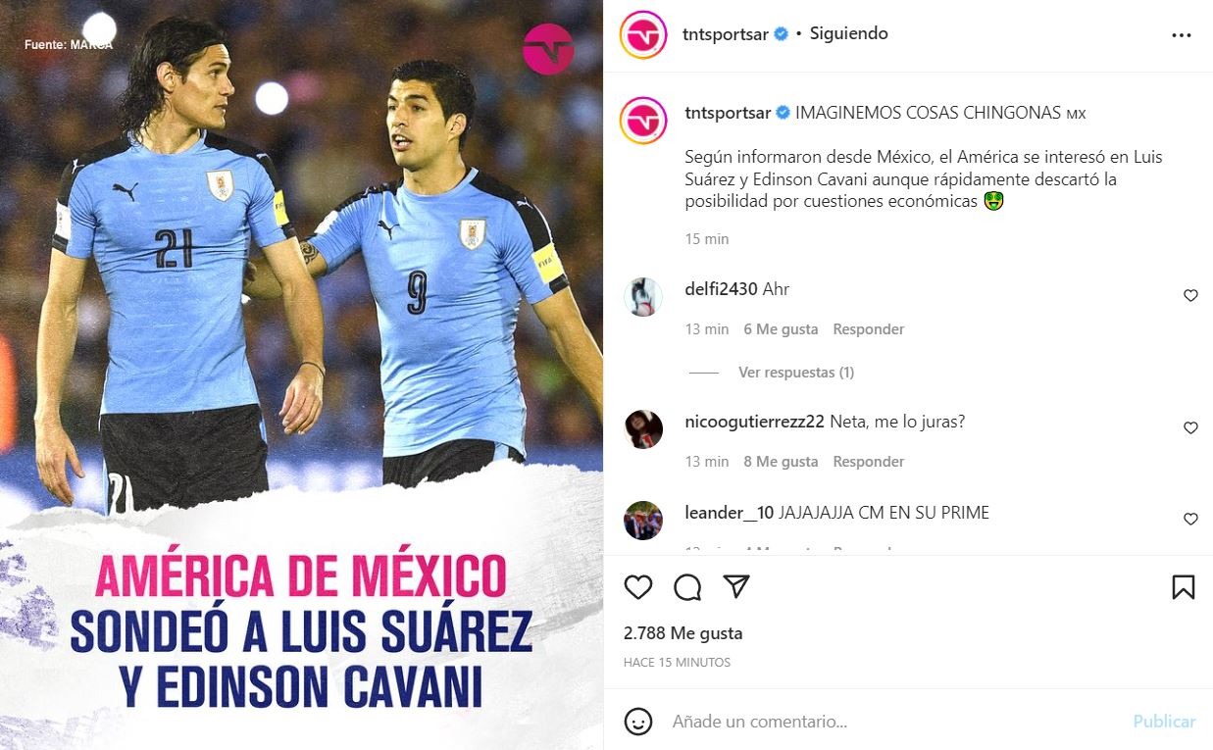Screen dimensions: 1213x750
Task: Open delfi2430's profile avatar
Action: pos(643,296)
